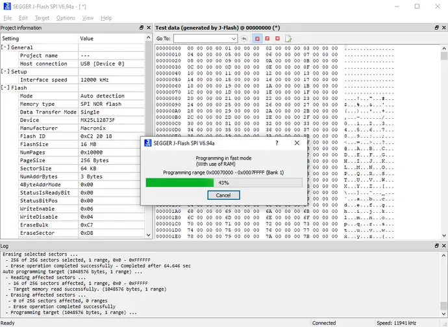
Task: Close the programming progress dialog
Action: point(296,143)
